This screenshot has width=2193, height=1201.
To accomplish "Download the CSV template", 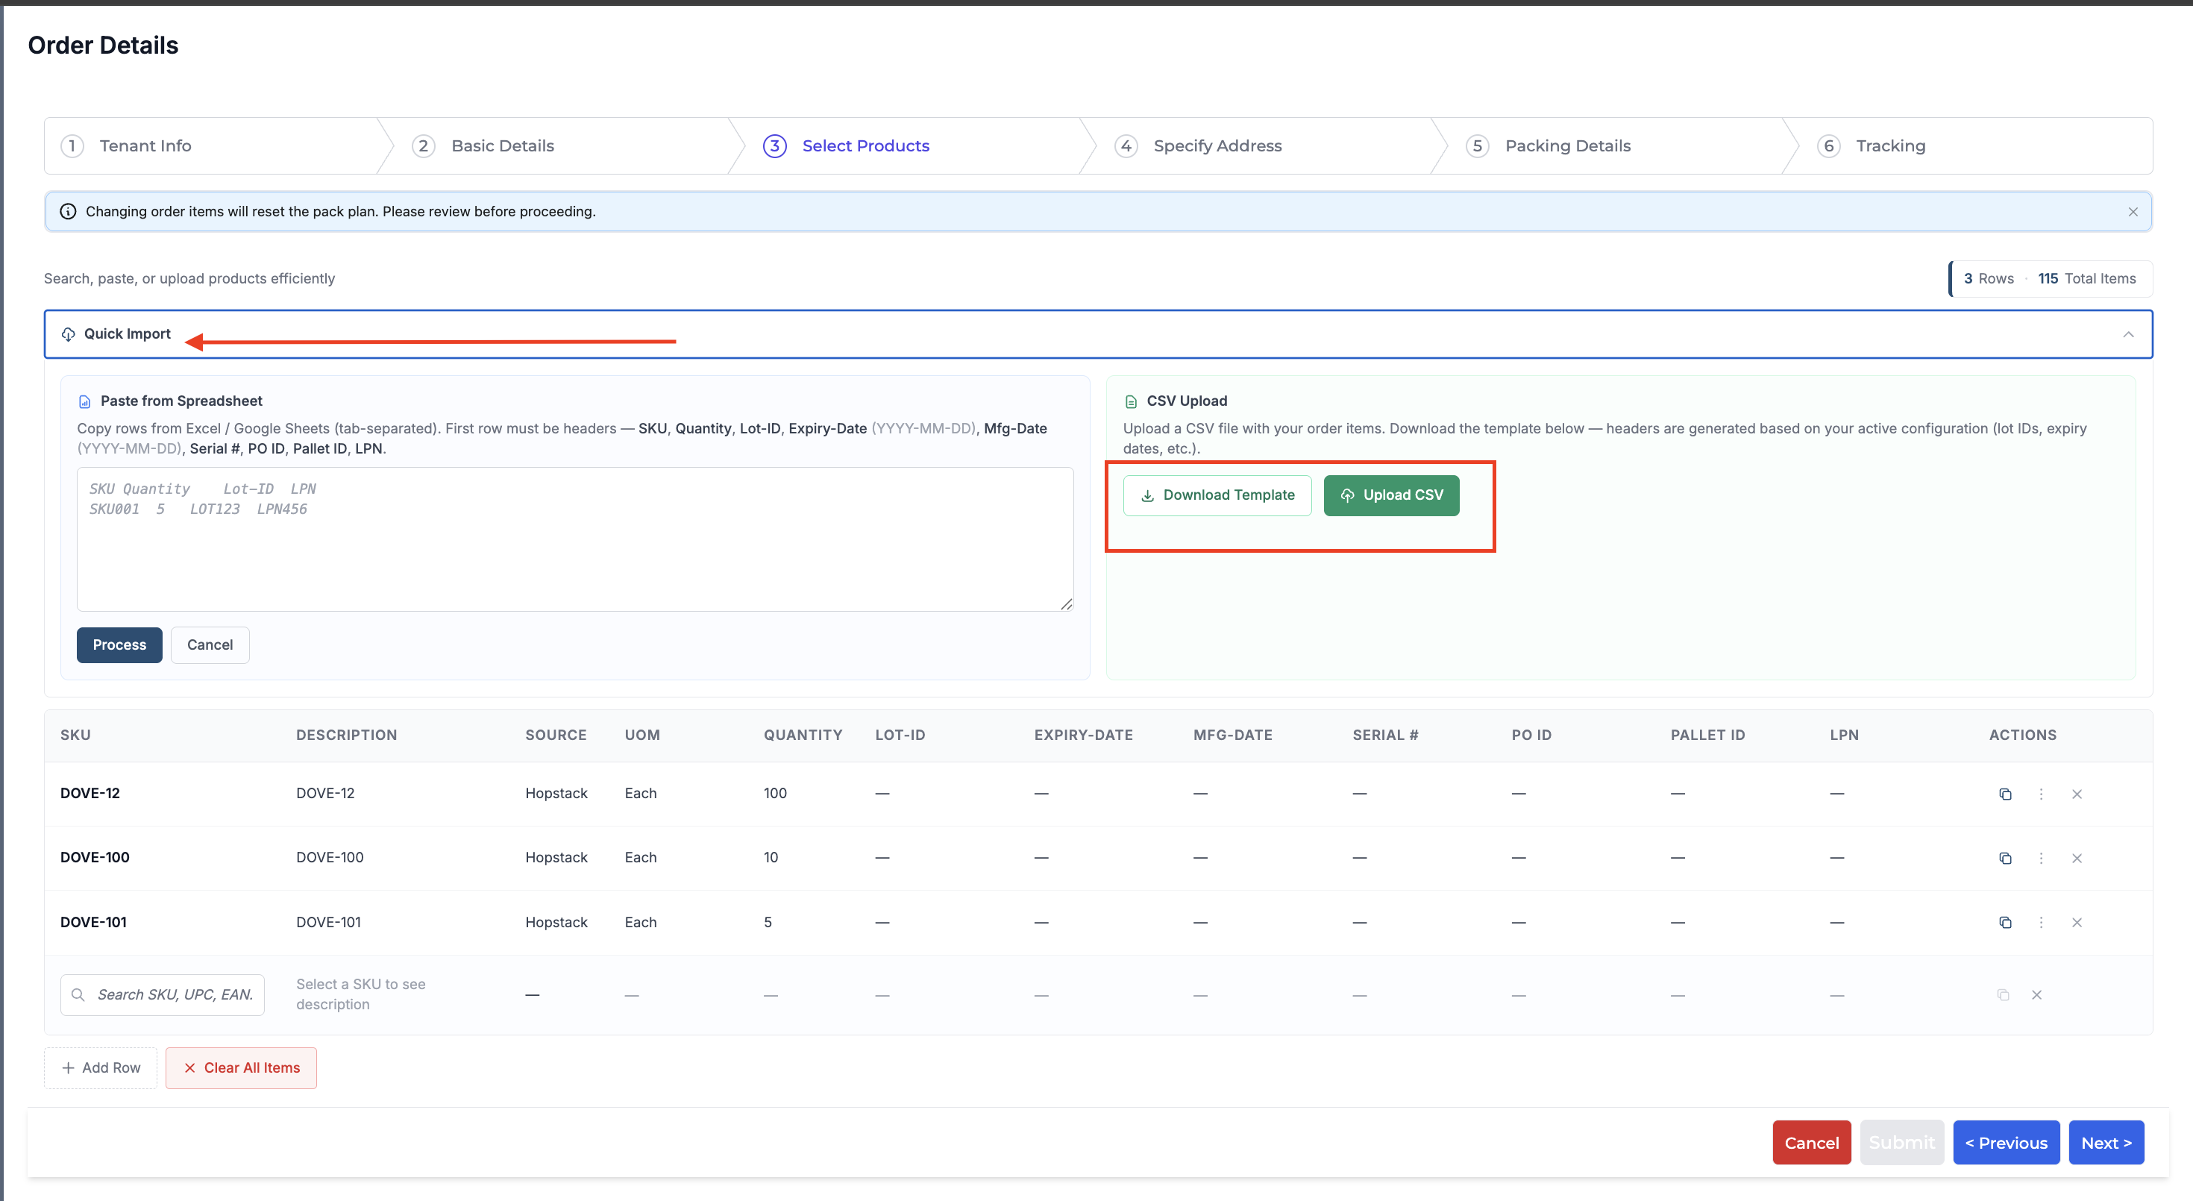I will coord(1217,495).
